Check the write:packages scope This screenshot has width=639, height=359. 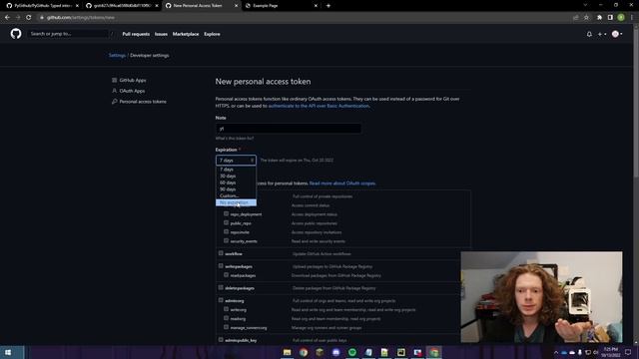tap(221, 266)
